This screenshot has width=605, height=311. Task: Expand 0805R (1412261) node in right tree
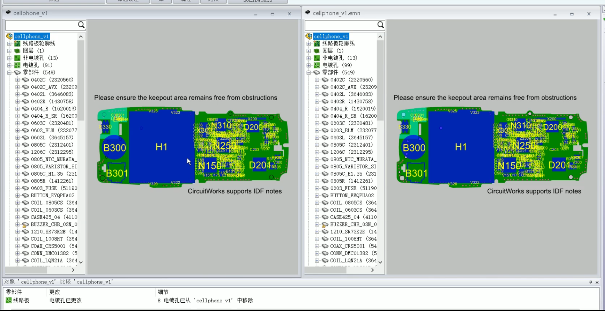[x=317, y=181]
